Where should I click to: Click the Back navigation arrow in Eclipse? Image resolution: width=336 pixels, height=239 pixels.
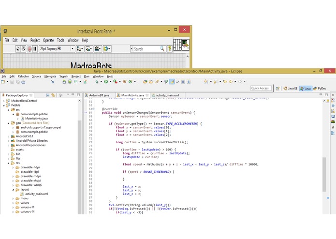(x=231, y=82)
